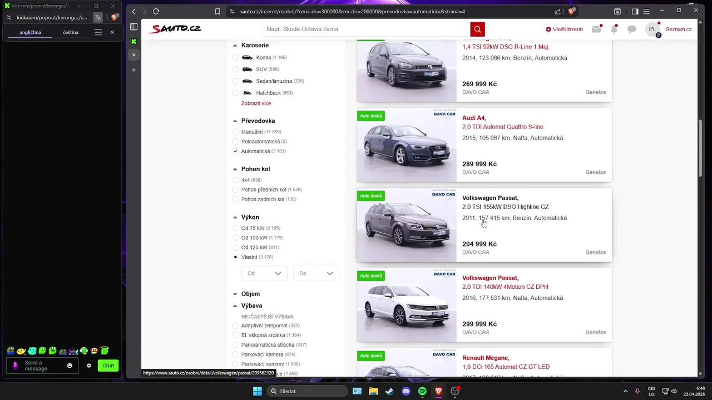This screenshot has height=400, width=712.
Task: Open Kick chat settings gear
Action: [x=89, y=366]
